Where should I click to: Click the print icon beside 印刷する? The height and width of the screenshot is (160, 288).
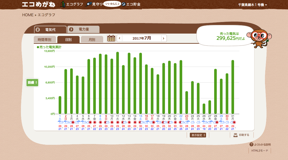pos(235,135)
